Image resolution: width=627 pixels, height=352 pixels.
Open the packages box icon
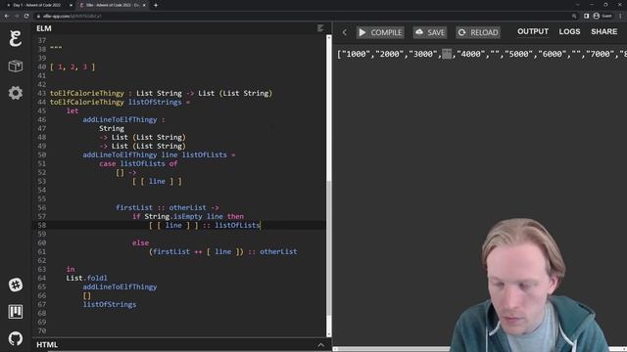pyautogui.click(x=16, y=66)
